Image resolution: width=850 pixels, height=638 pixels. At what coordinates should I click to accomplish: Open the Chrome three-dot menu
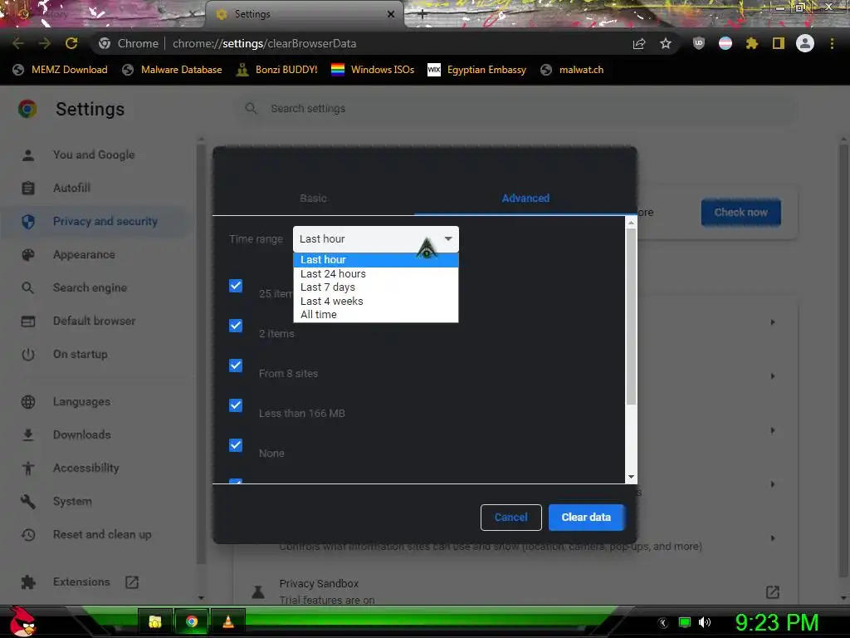point(832,43)
